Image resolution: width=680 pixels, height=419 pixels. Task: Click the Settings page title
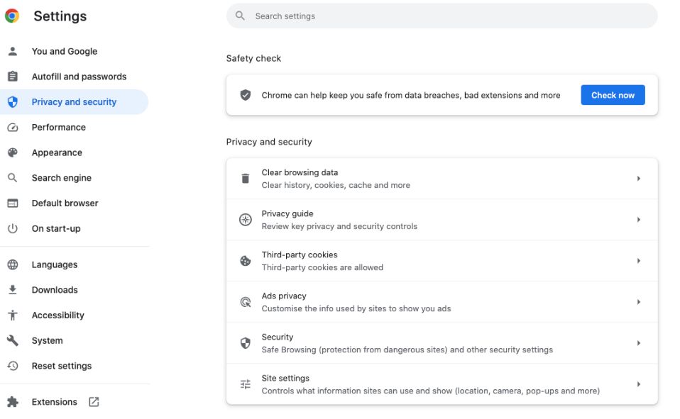60,16
